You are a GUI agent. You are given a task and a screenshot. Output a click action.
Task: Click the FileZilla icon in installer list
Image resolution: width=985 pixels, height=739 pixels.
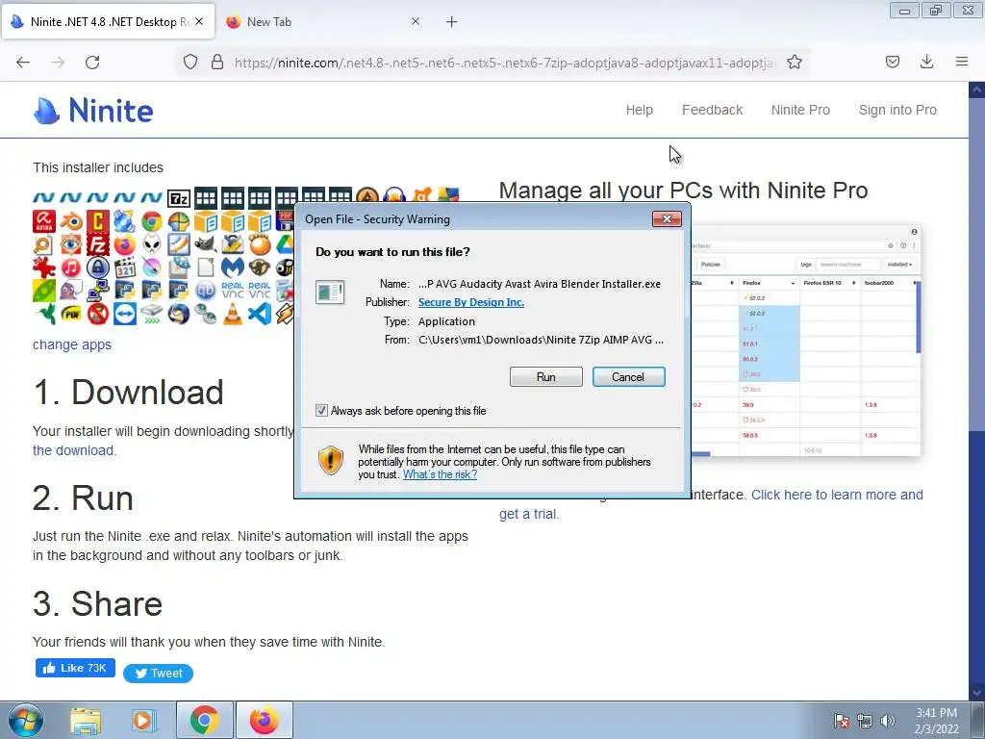coord(98,243)
